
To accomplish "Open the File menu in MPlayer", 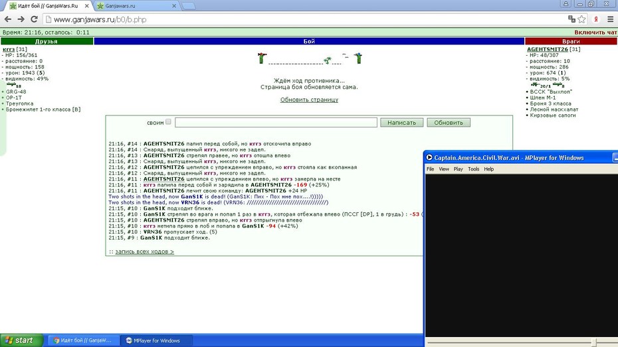I will 431,169.
